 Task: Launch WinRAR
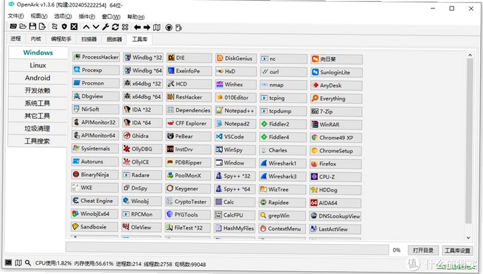coord(336,125)
